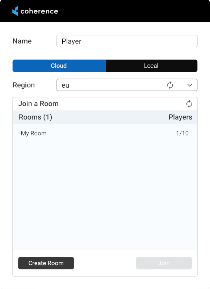
Task: Click the Players column header
Action: [x=180, y=117]
